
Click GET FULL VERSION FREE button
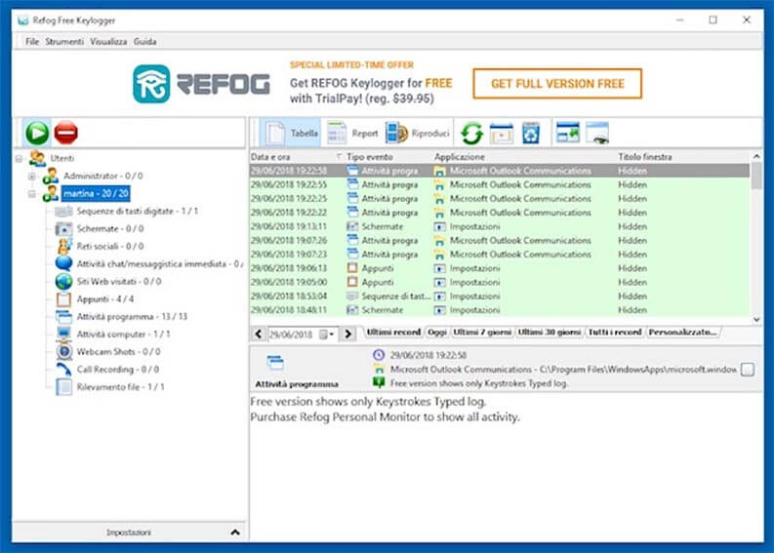coord(557,83)
